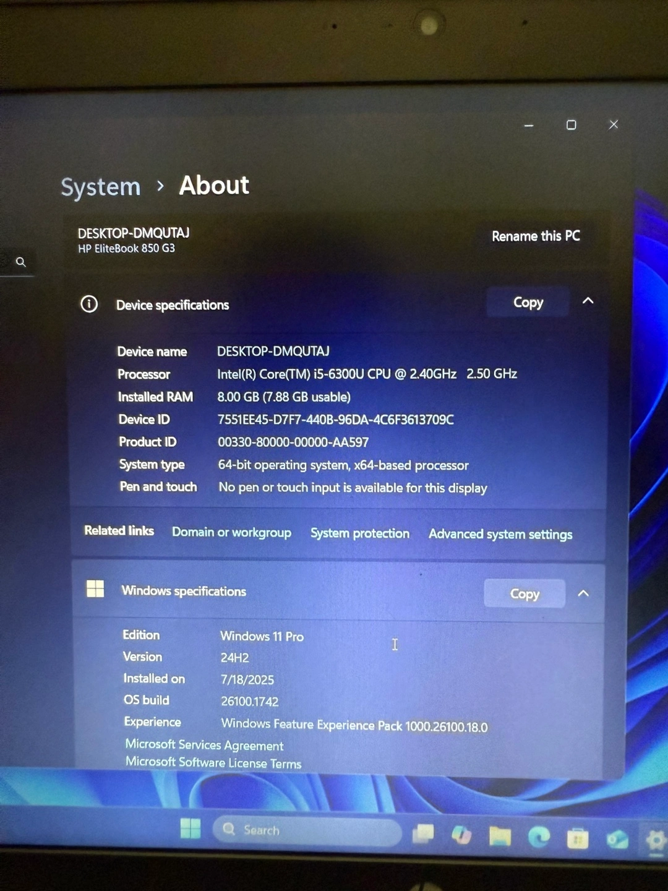The width and height of the screenshot is (668, 891).
Task: Copy the Windows specifications
Action: [x=525, y=594]
